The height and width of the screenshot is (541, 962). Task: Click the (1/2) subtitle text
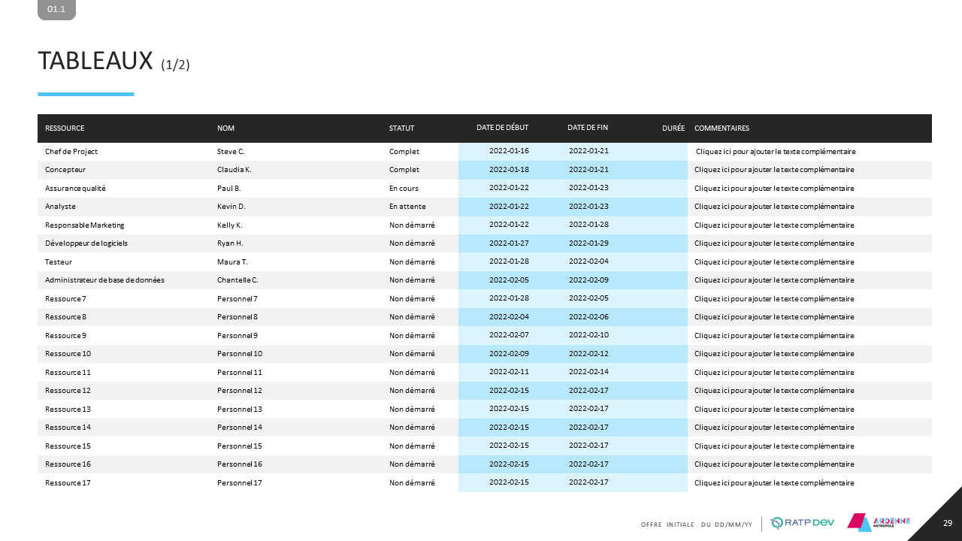click(x=175, y=65)
